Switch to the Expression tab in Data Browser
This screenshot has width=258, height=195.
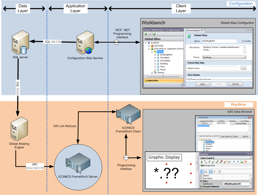[233, 121]
